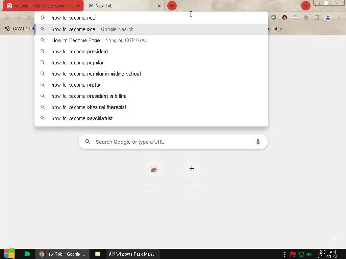
Task: Click the browser Forward arrow
Action: point(18,18)
